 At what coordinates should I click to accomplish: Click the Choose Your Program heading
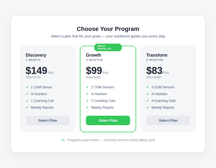click(x=108, y=29)
